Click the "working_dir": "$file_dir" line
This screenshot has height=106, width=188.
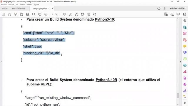pos(42,53)
